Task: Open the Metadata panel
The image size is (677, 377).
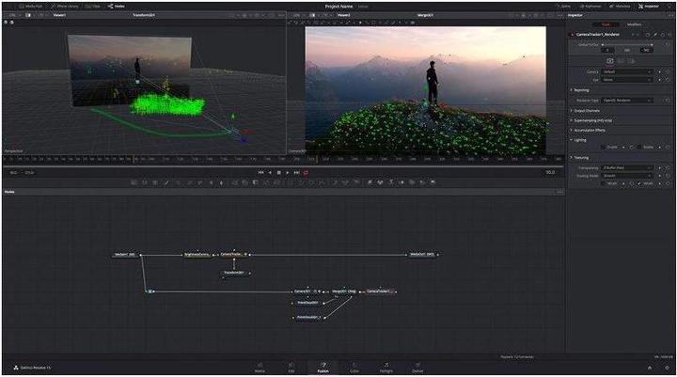Action: coord(620,7)
